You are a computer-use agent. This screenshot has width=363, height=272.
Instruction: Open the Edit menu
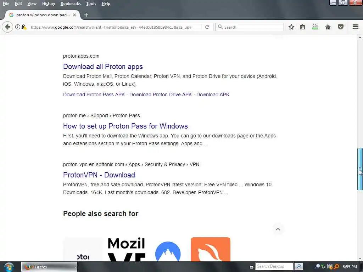(18, 4)
